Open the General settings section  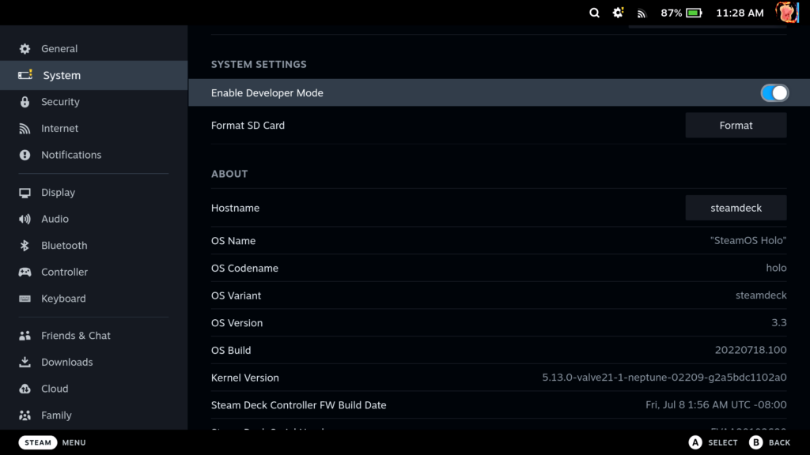pyautogui.click(x=59, y=49)
